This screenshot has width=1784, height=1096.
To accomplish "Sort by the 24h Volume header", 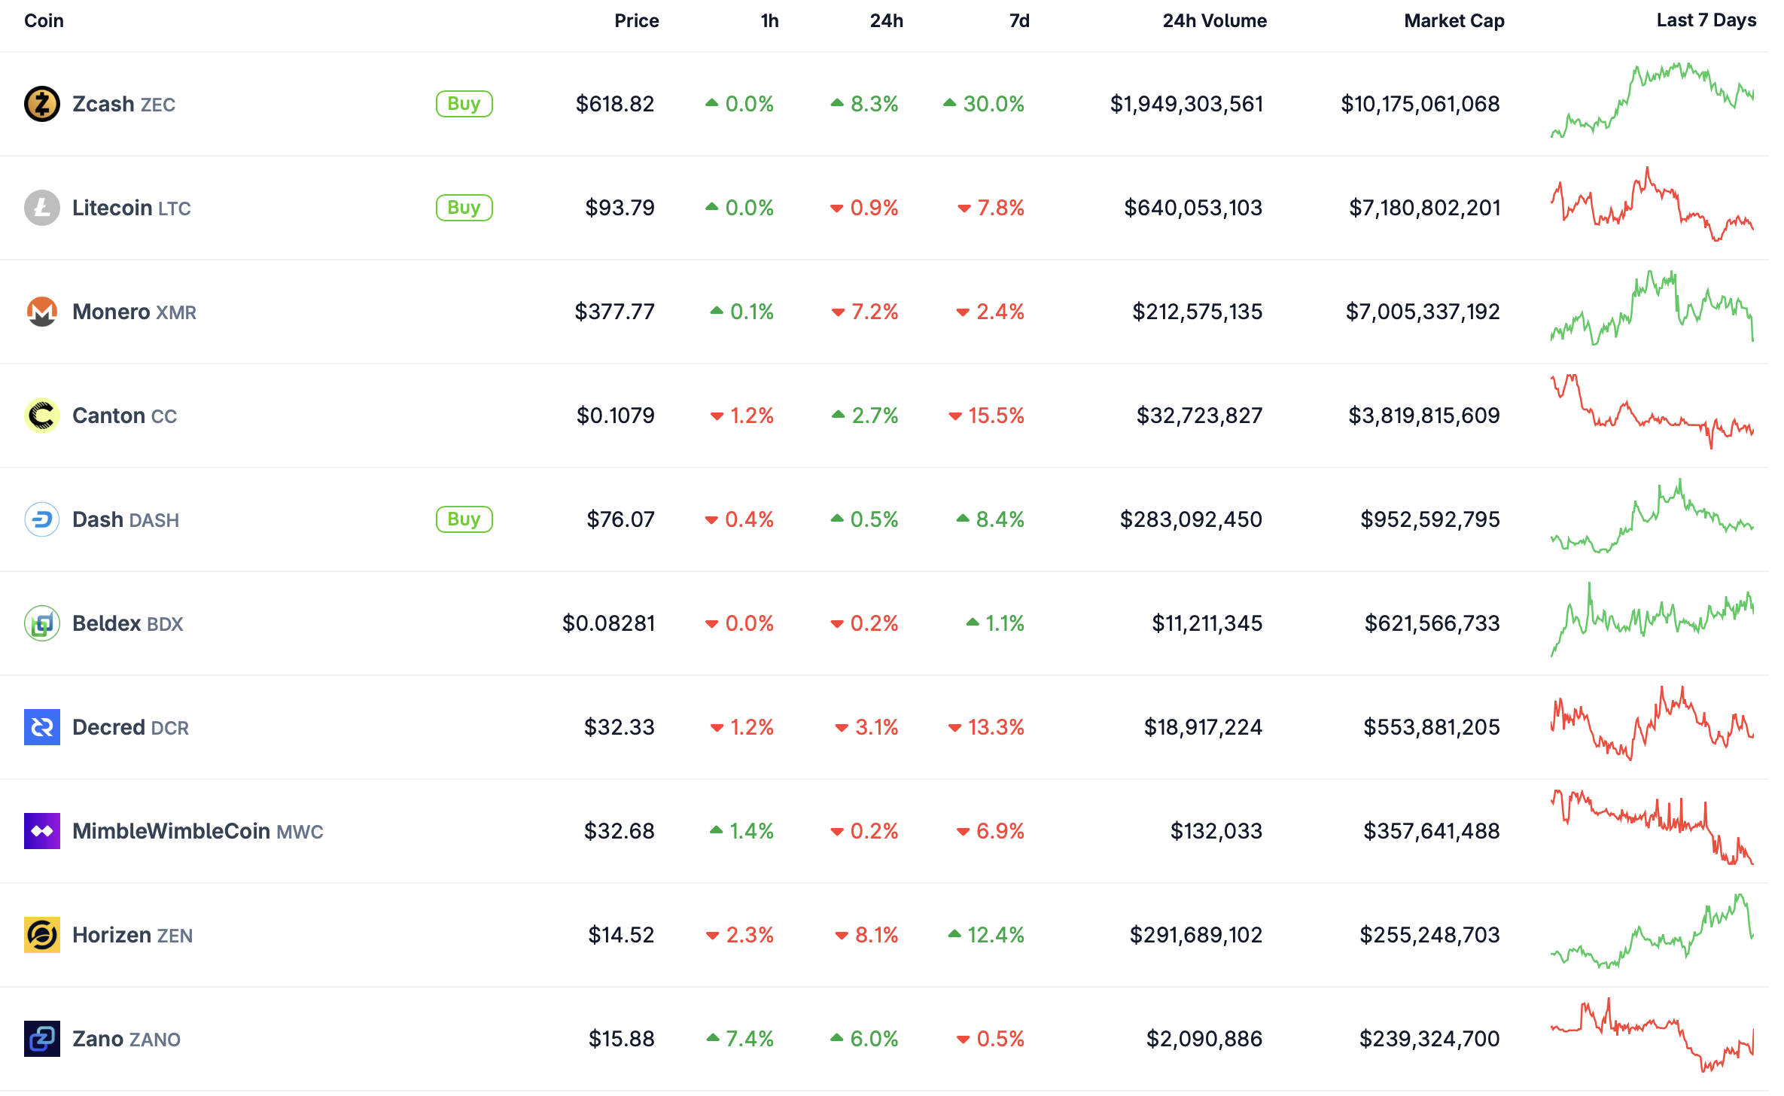I will coord(1214,21).
